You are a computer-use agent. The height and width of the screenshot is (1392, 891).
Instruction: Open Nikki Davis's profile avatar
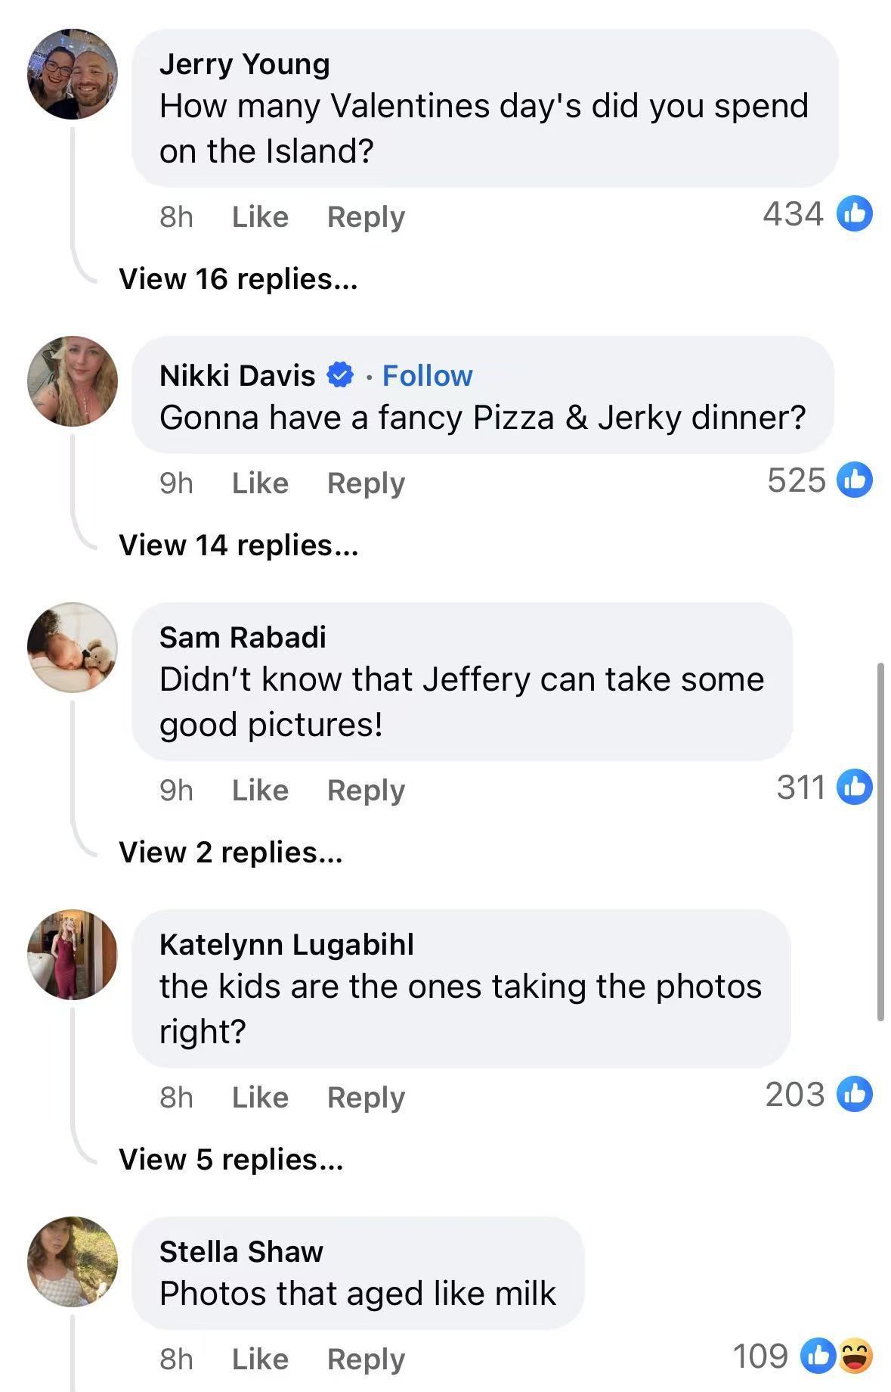point(73,381)
